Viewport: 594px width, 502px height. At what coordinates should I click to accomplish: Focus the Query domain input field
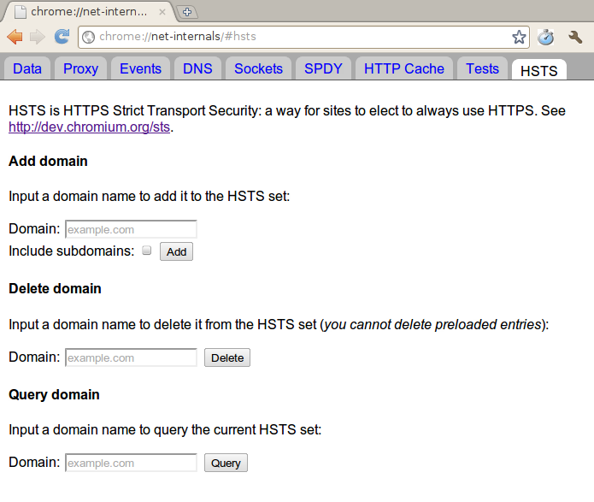131,463
